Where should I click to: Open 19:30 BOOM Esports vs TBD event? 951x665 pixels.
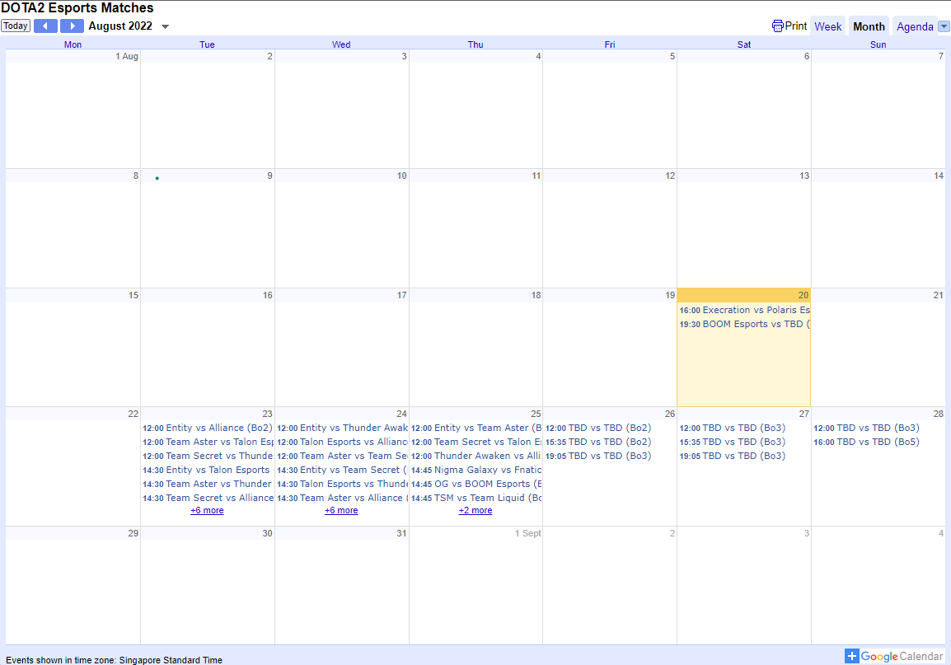[744, 324]
